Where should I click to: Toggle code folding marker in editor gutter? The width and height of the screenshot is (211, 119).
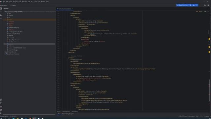tap(57, 81)
